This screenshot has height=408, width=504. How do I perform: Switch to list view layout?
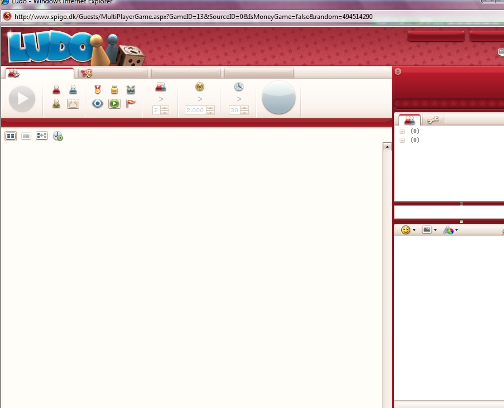(26, 136)
